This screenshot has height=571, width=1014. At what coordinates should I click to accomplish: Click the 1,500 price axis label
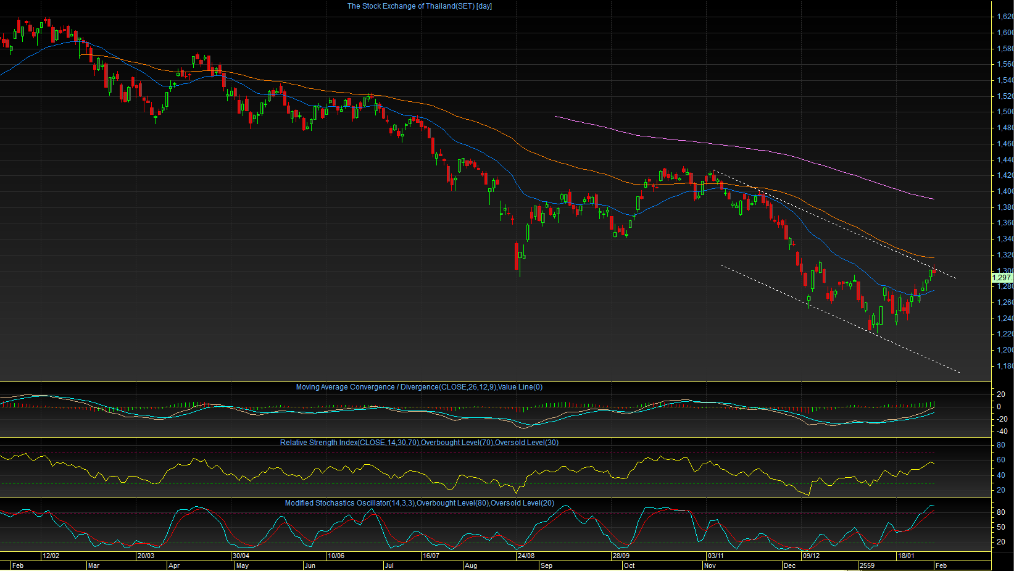[1005, 112]
